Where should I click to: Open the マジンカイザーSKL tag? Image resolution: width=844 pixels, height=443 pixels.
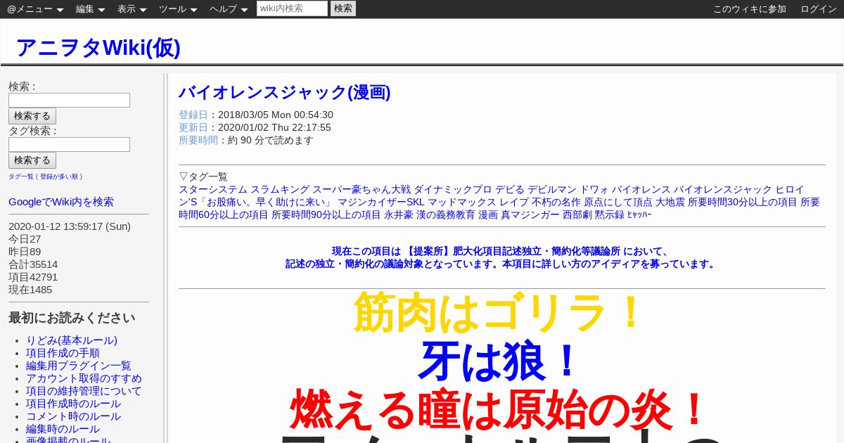[381, 202]
